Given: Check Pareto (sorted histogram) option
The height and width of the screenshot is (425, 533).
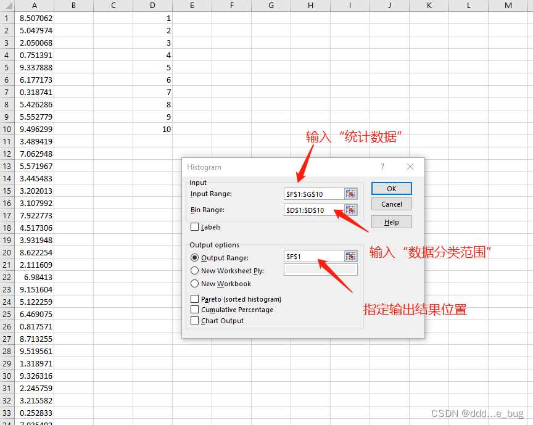Looking at the screenshot, I should click(x=194, y=299).
